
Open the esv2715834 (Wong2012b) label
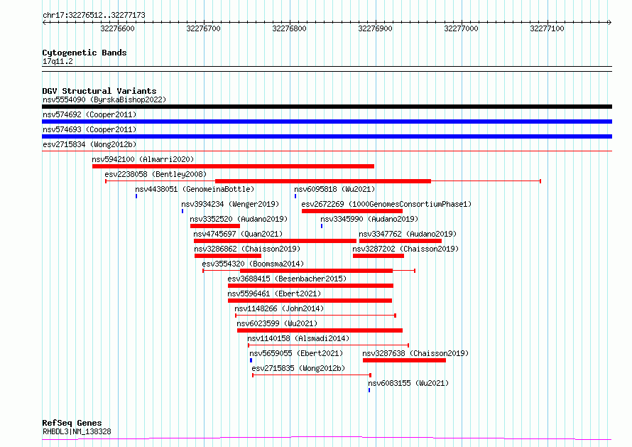tap(89, 144)
